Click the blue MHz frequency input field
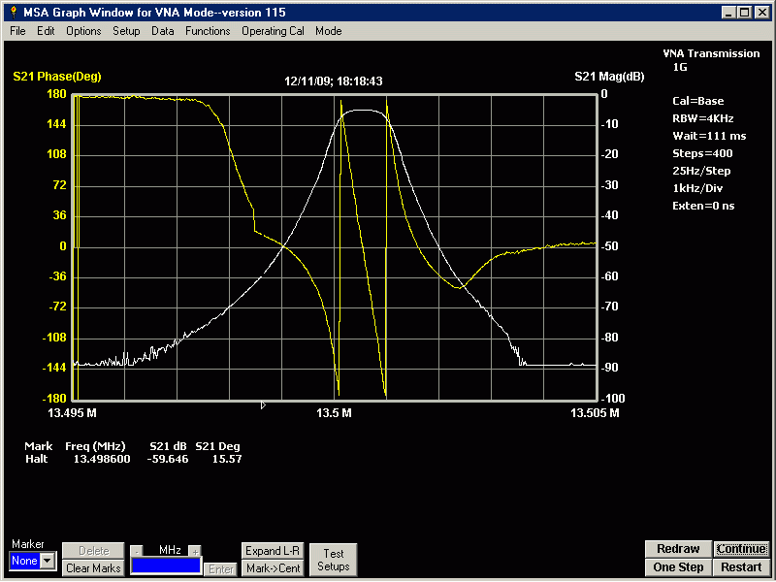The width and height of the screenshot is (776, 582). coord(166,566)
